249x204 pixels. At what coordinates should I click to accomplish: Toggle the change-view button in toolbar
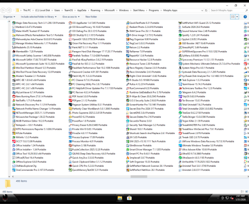pyautogui.click(x=233, y=17)
